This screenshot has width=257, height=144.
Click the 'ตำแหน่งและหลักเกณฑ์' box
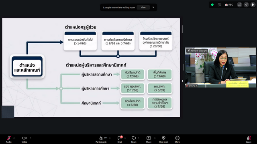click(x=27, y=66)
